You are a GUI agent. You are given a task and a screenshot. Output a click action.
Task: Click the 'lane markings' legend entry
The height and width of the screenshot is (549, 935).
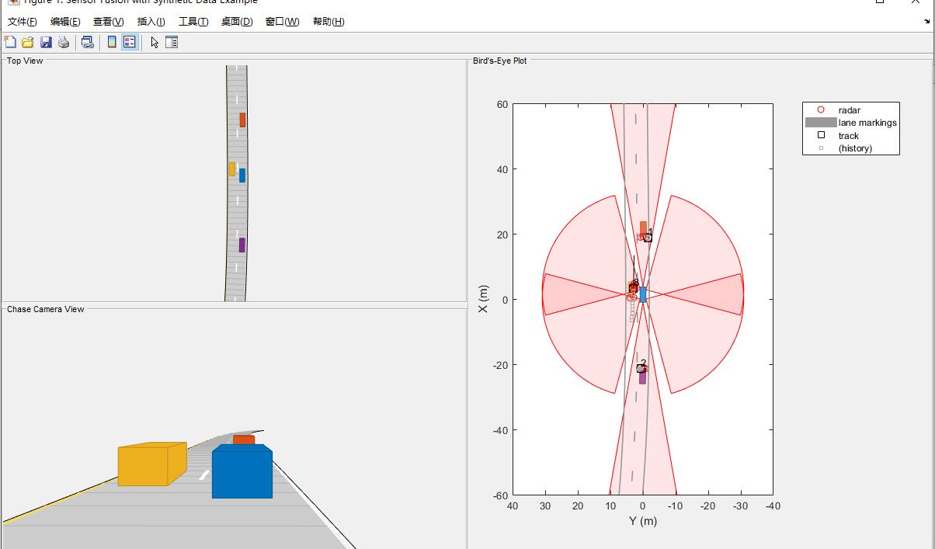(867, 123)
